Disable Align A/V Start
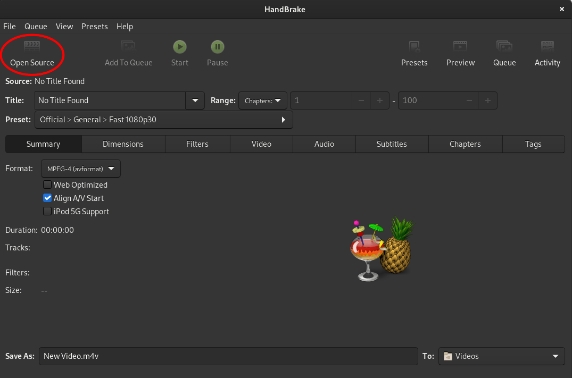This screenshot has width=572, height=378. click(47, 198)
